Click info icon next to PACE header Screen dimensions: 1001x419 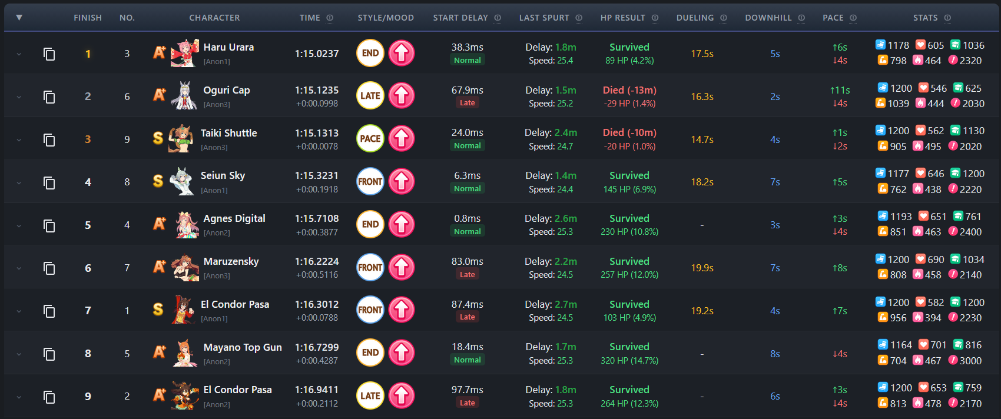coord(853,18)
